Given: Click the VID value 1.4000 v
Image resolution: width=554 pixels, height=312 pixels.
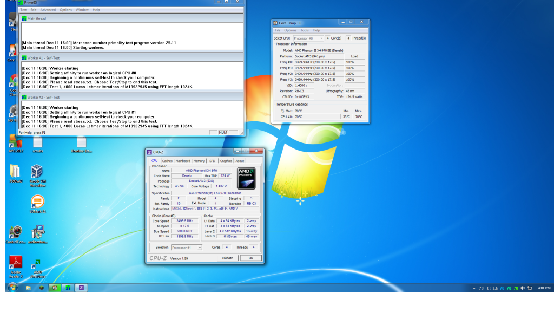Looking at the screenshot, I should tap(304, 85).
